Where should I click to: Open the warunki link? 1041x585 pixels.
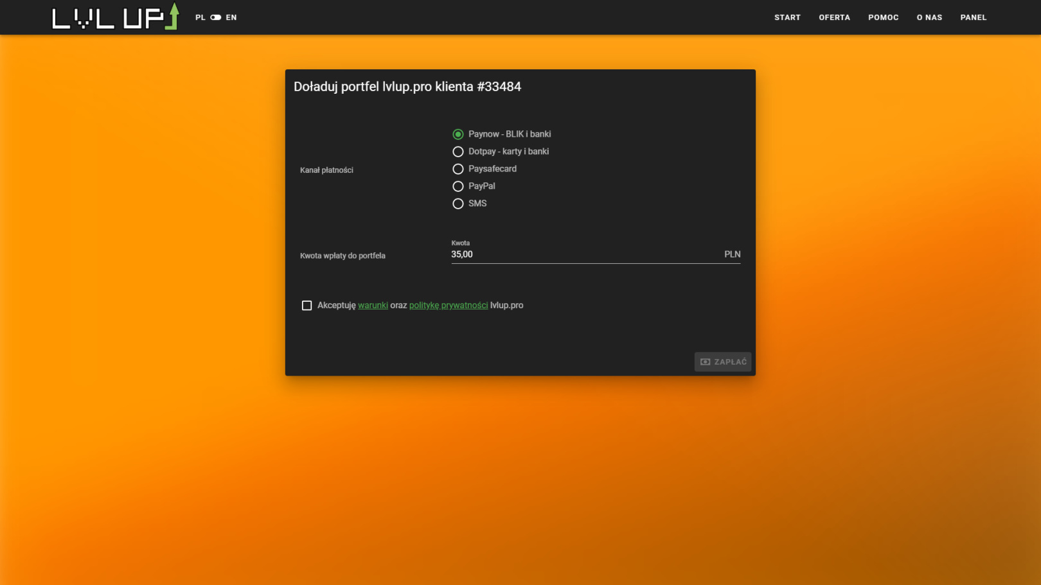point(373,306)
